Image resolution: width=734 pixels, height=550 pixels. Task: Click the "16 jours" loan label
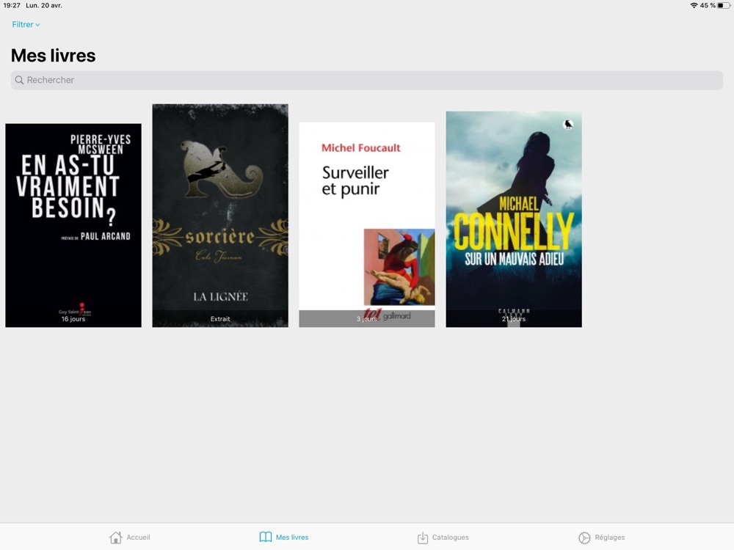click(x=73, y=319)
